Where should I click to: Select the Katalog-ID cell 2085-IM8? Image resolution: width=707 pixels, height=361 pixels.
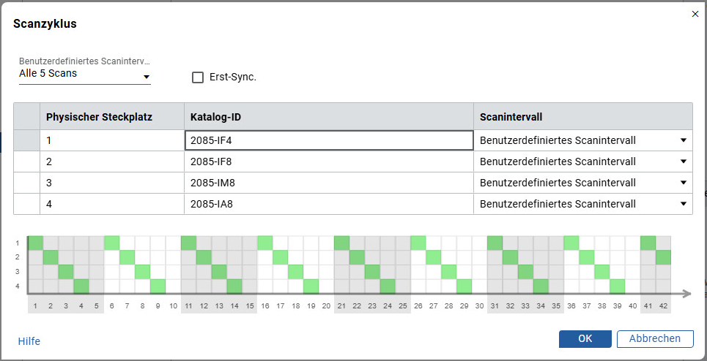(x=329, y=183)
